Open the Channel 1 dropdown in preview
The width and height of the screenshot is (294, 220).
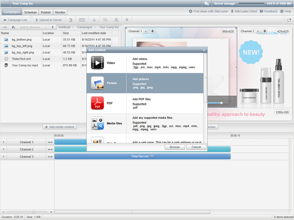[x=137, y=31]
